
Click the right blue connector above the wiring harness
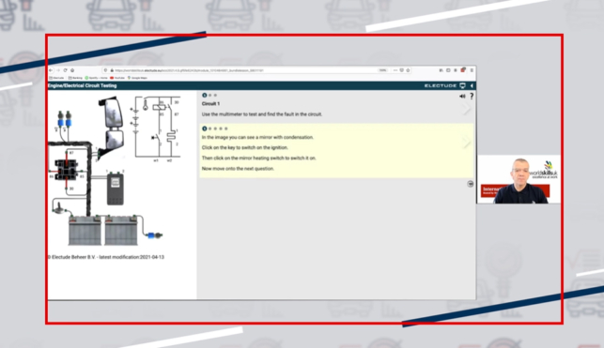(x=69, y=119)
